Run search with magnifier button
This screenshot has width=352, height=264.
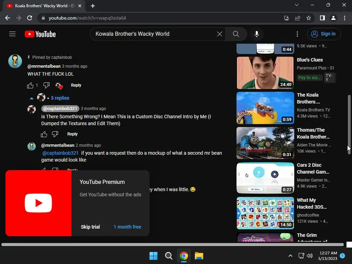point(236,34)
